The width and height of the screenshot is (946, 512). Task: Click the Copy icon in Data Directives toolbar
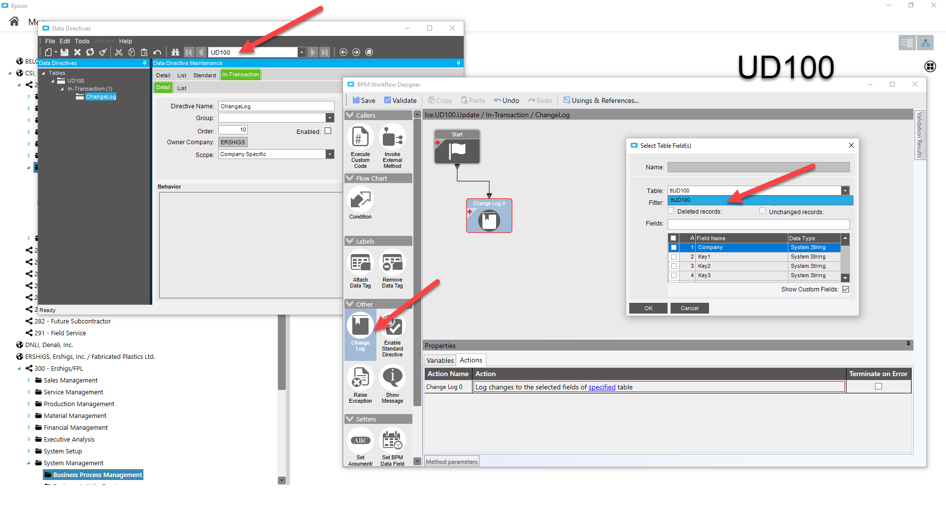132,52
